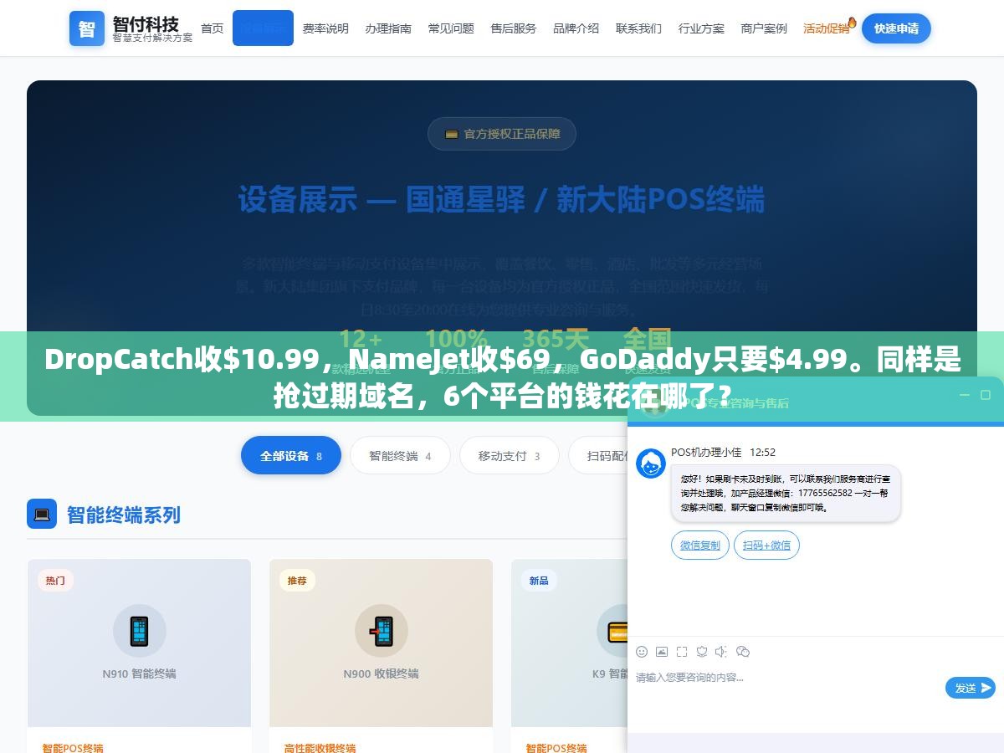The image size is (1004, 753).
Task: Open 售后服务 page
Action: point(514,28)
